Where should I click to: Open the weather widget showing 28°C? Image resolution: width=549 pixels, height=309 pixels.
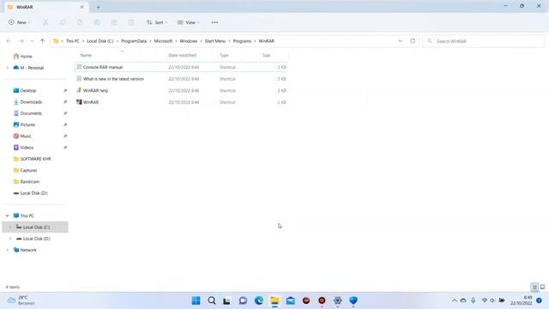coord(21,300)
